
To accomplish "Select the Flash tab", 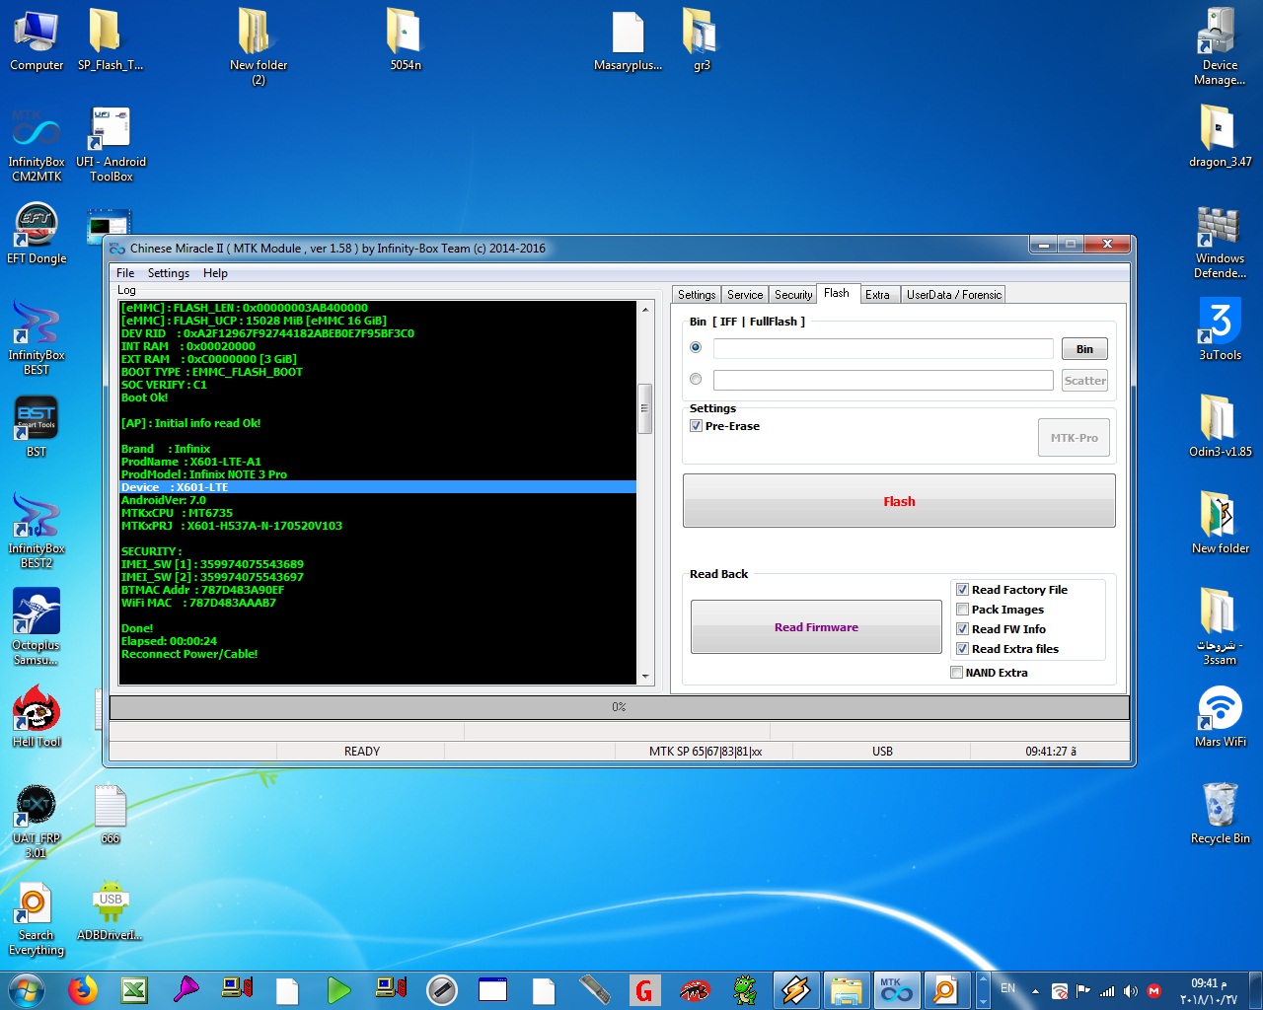I will tap(837, 293).
